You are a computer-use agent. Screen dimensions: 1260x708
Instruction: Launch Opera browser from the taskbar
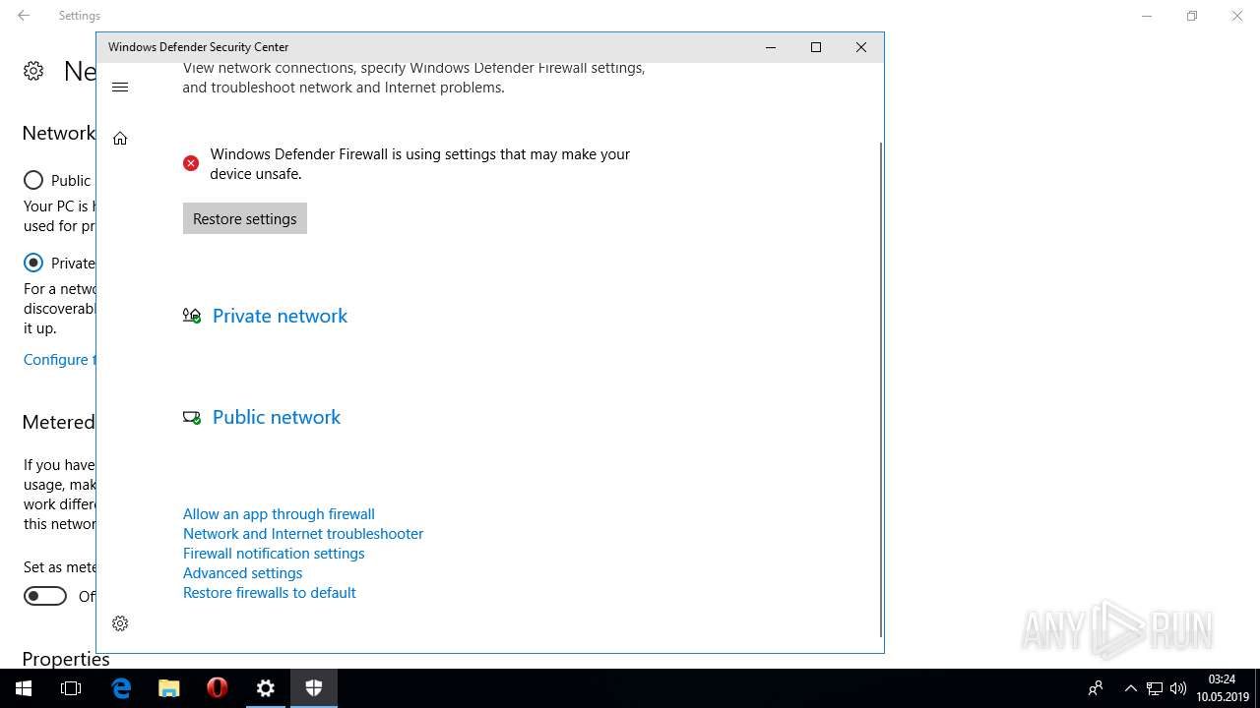click(x=218, y=688)
